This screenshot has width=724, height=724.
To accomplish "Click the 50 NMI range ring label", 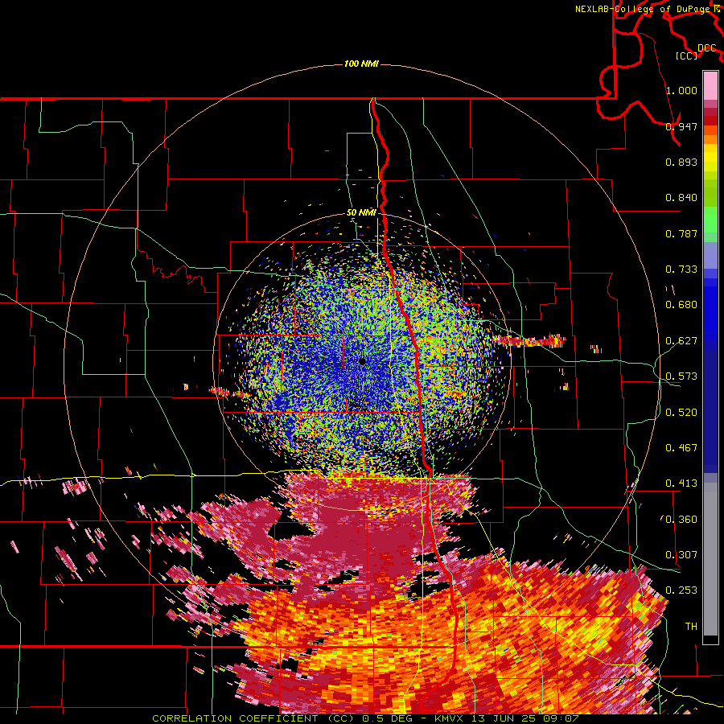I will [361, 213].
